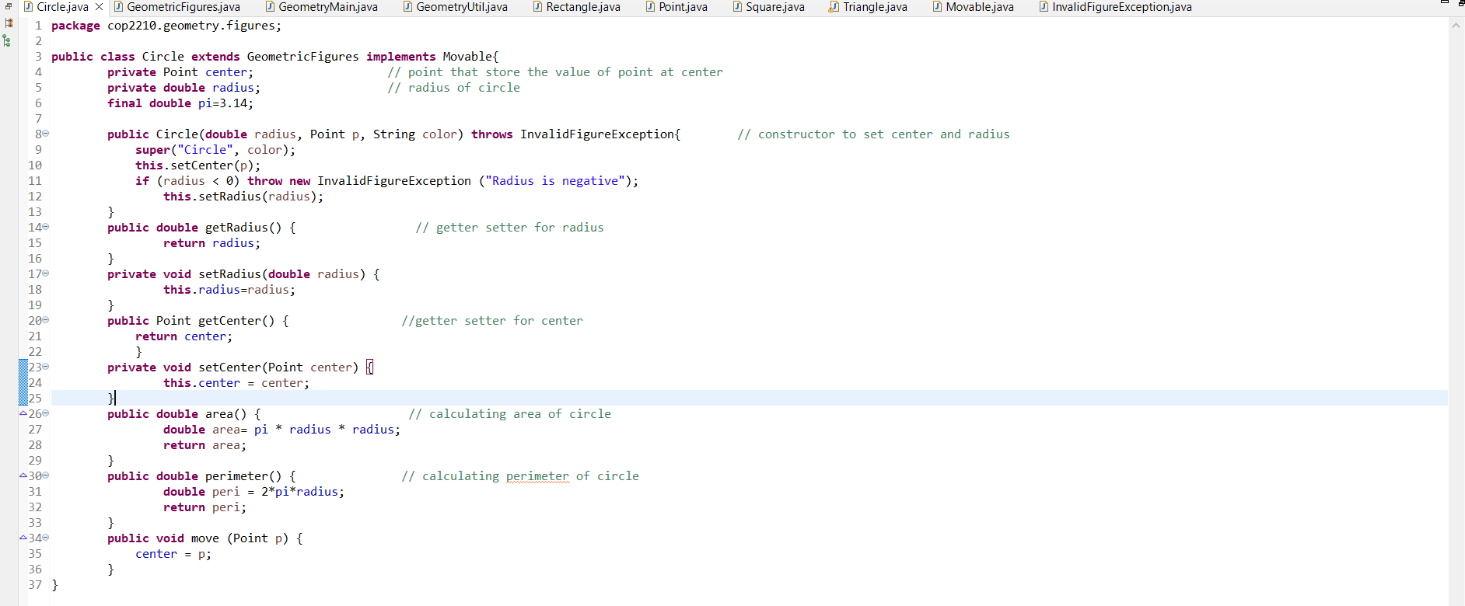Click the scroll-up arrow of the editor scrollbar
1465x606 pixels.
click(x=1456, y=25)
